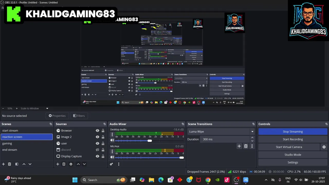329x185 pixels.
Task: Move the scene down in the Scenes toolbar
Action: point(30,164)
